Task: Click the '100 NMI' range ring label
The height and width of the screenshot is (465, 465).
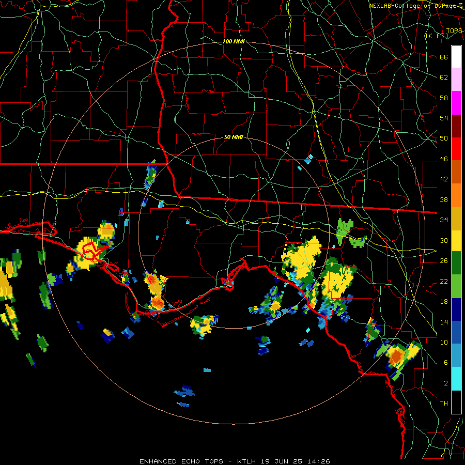Action: pyautogui.click(x=234, y=41)
